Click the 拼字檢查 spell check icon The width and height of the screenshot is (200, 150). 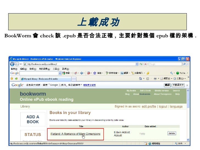point(107,73)
